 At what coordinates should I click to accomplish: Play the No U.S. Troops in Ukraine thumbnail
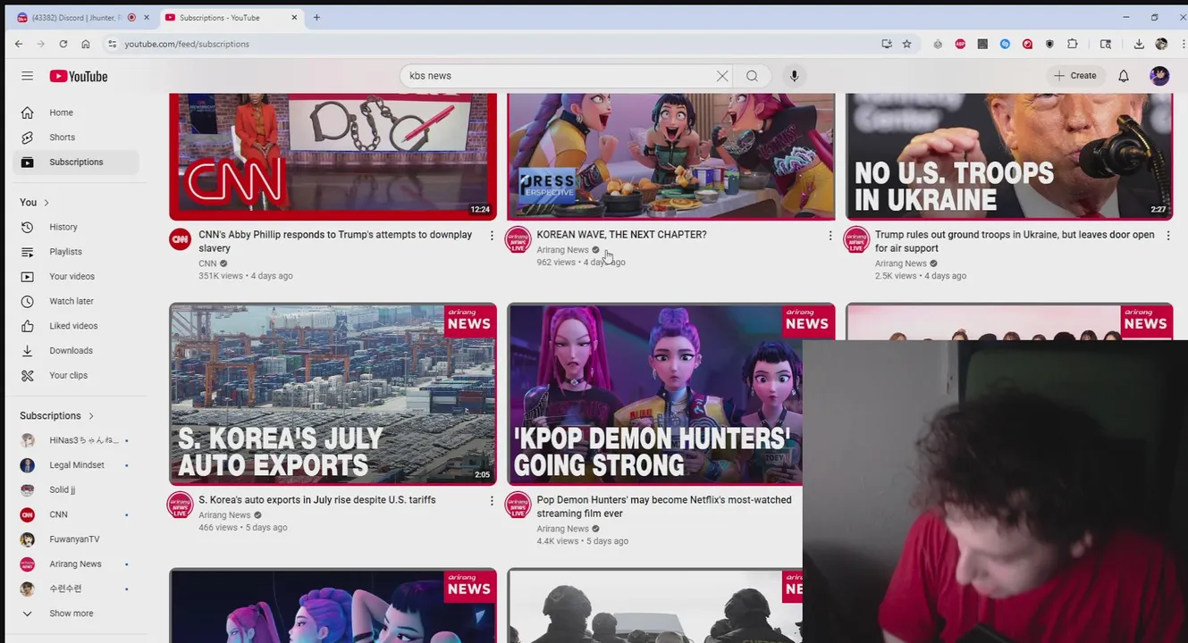1009,156
